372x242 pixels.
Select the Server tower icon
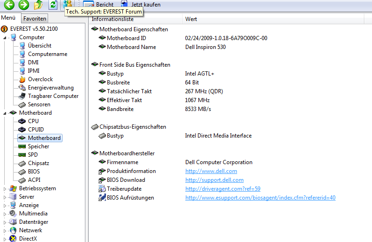pyautogui.click(x=13, y=197)
